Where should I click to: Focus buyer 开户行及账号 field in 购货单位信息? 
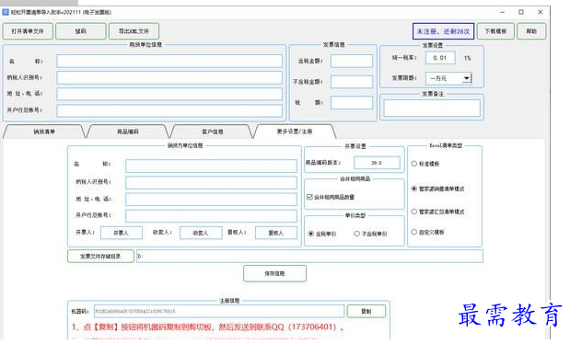[169, 110]
